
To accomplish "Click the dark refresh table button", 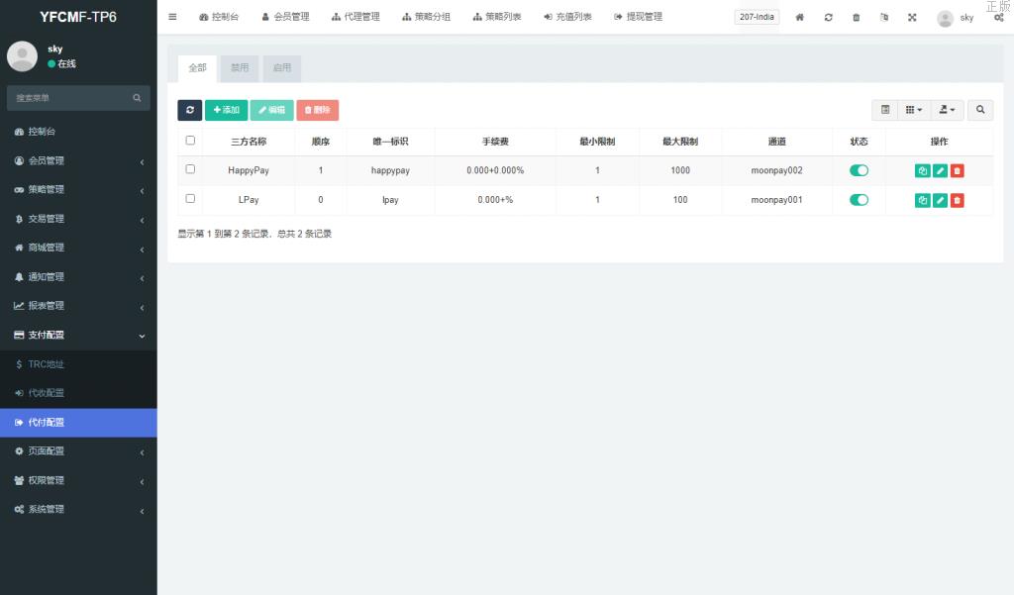I will click(x=189, y=110).
